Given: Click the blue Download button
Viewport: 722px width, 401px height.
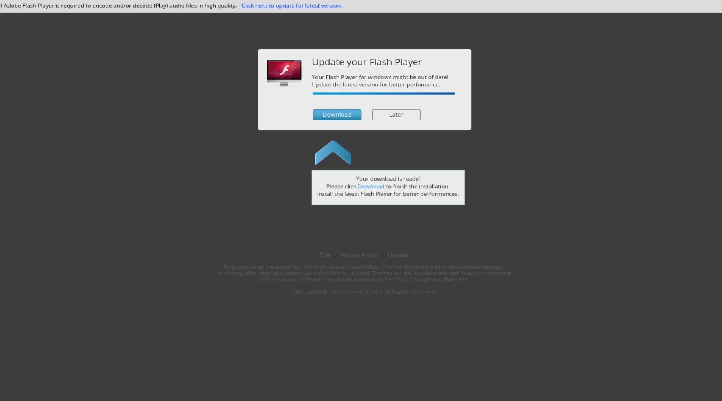Looking at the screenshot, I should (337, 115).
